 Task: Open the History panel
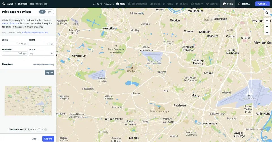[x=197, y=4]
